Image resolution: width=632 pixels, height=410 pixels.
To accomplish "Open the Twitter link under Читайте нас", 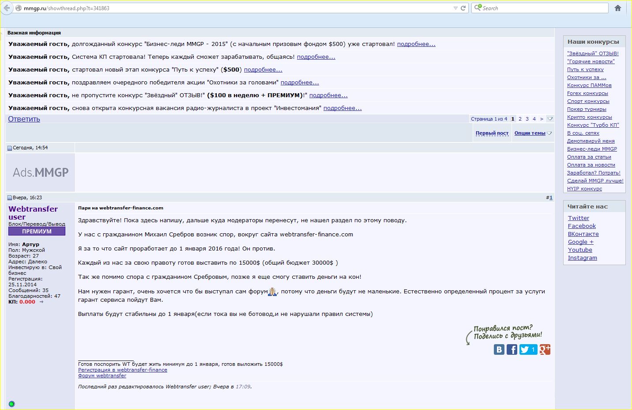I will [x=578, y=218].
